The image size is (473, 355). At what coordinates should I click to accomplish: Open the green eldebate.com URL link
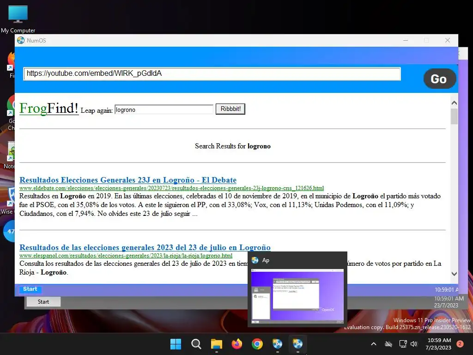pyautogui.click(x=171, y=188)
